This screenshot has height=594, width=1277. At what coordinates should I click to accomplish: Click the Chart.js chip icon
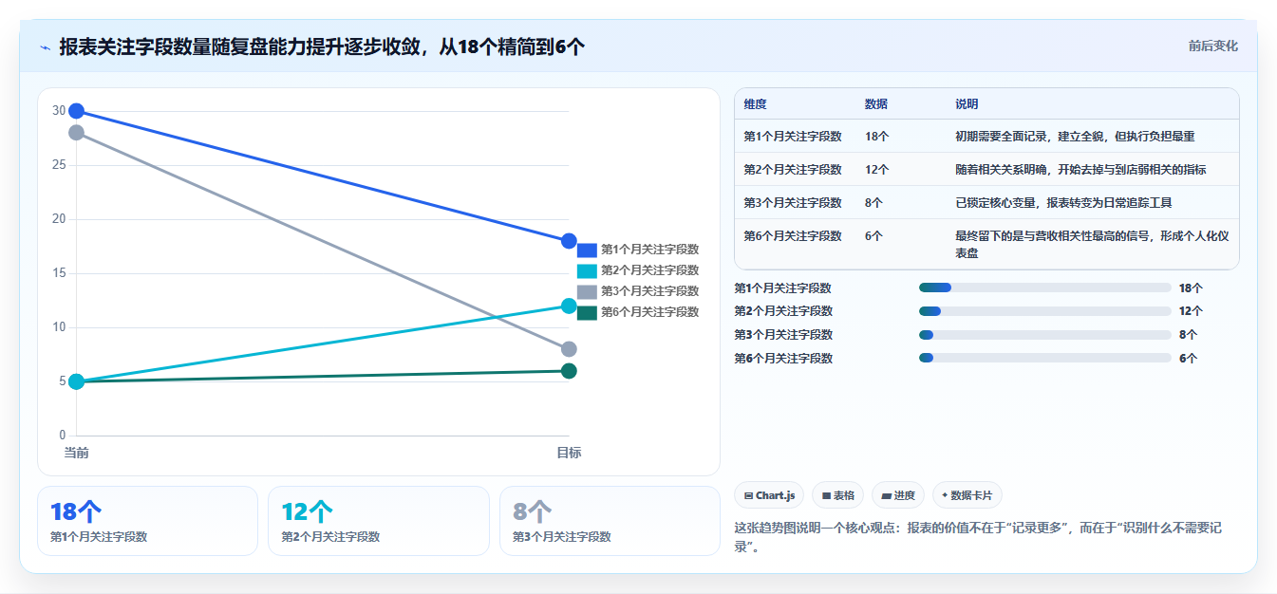click(749, 495)
